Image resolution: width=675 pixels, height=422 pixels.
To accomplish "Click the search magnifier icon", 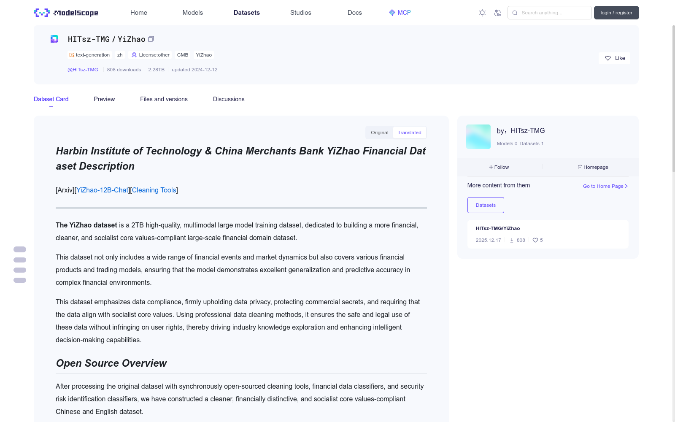I will coord(515,13).
